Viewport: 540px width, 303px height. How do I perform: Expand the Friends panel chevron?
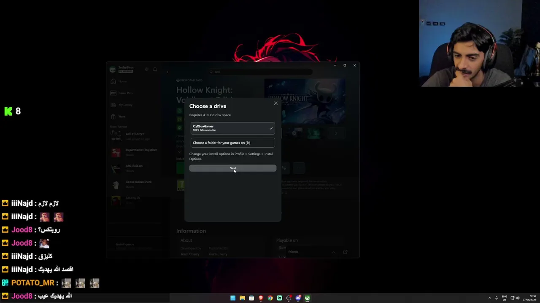(x=333, y=252)
